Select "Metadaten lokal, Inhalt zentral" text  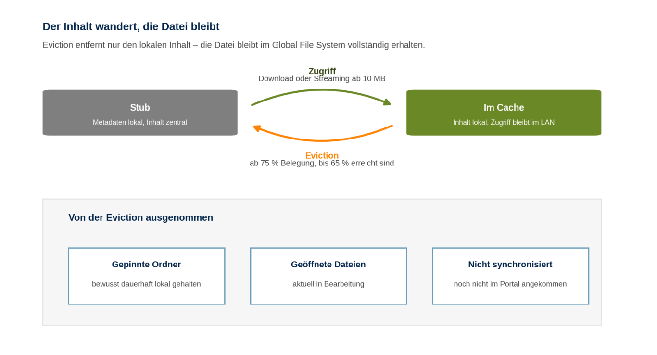[x=140, y=122]
